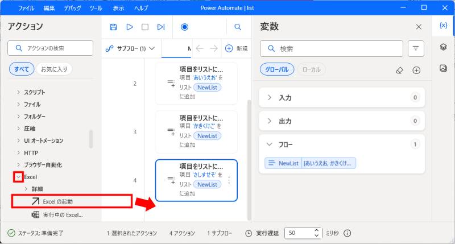Decrease the run delay with down arrow
The image size is (455, 244).
[317, 235]
